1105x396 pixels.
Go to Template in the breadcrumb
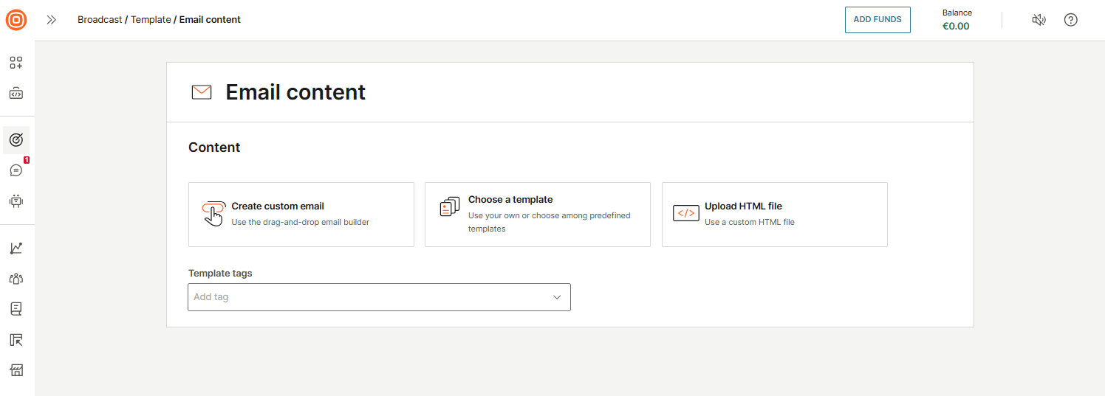[x=151, y=20]
